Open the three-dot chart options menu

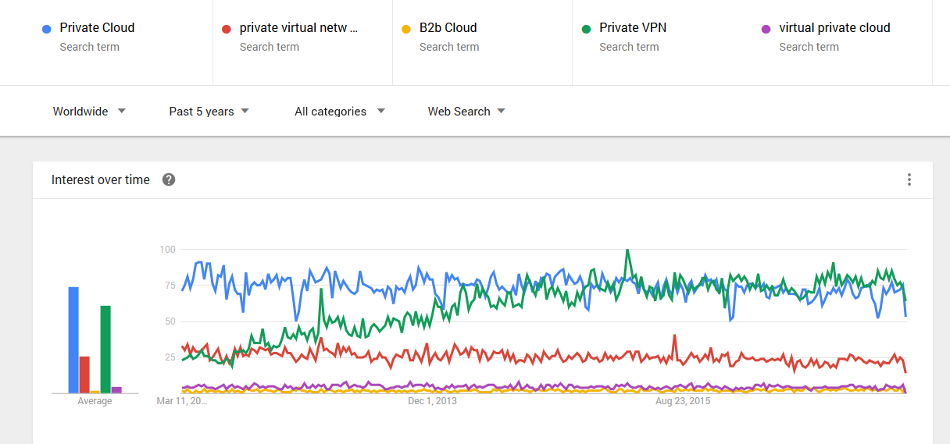(909, 179)
